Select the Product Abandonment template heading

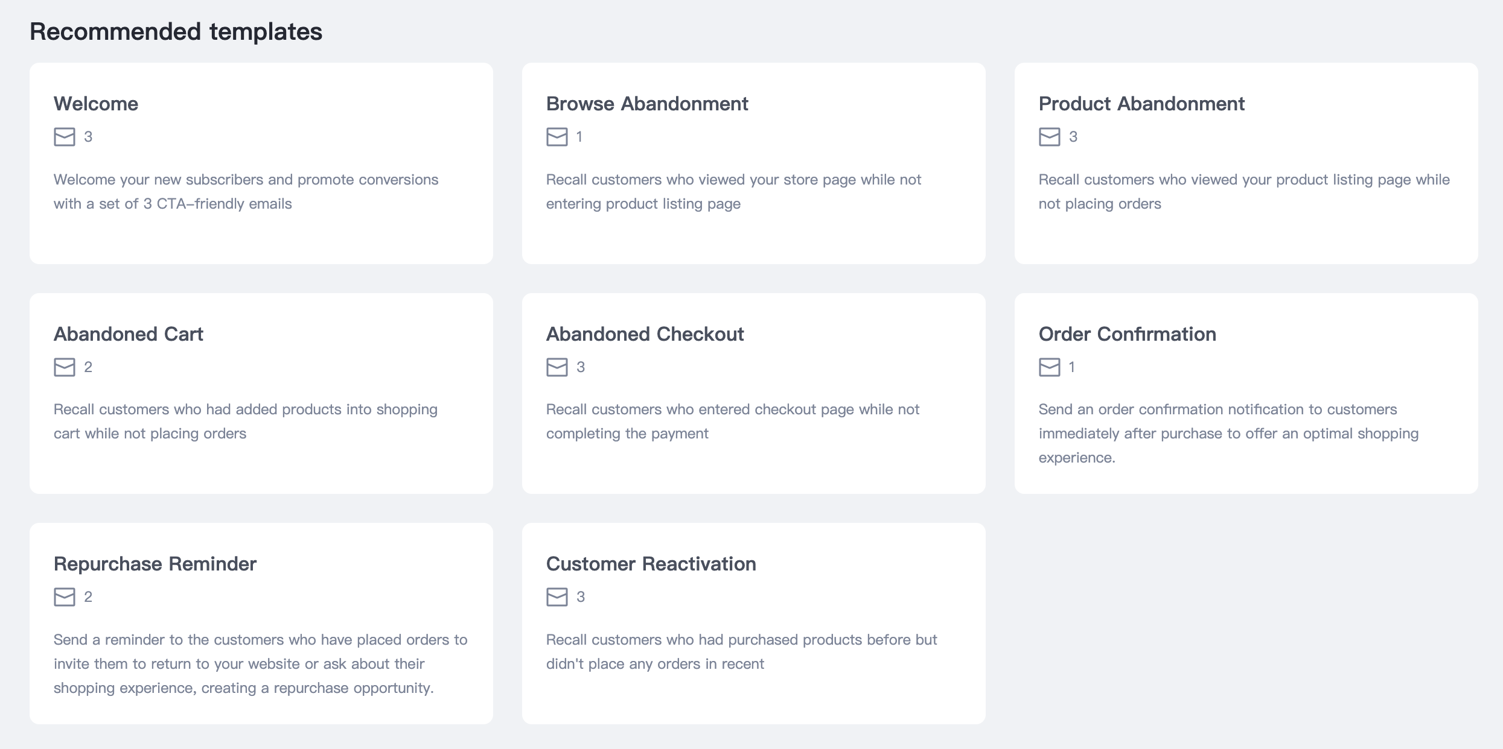click(x=1141, y=104)
